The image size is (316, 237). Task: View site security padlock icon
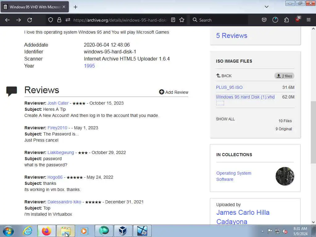coord(59,20)
